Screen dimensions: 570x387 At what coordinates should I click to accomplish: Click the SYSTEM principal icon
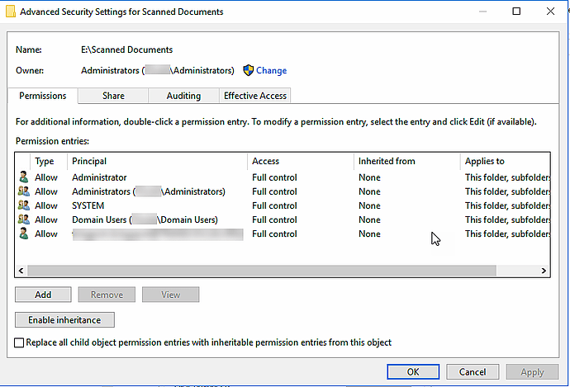click(x=23, y=205)
